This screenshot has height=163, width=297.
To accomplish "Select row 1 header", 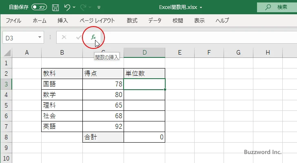I will point(6,63).
